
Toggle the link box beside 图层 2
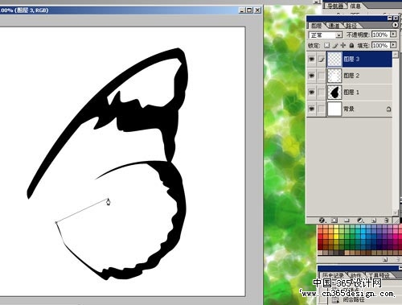point(322,76)
